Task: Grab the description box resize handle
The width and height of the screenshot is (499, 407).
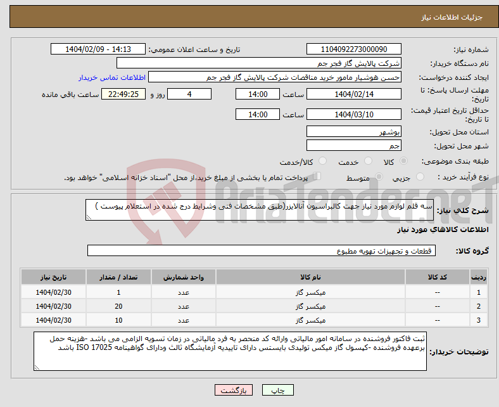Action: pyautogui.click(x=89, y=217)
